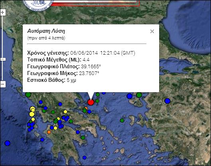Select the blue marker southwest of Zakynthos
Screen dimensions: 211x166
pyautogui.click(x=42, y=140)
